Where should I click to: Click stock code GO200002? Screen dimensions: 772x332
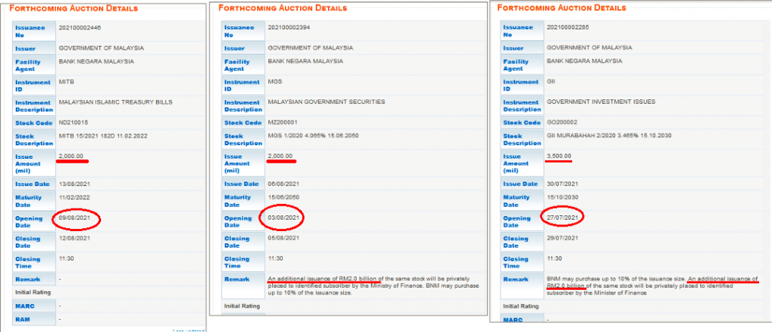(x=562, y=121)
